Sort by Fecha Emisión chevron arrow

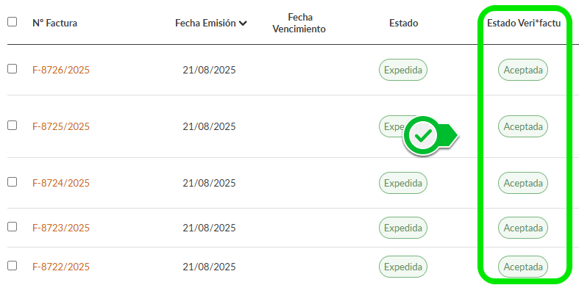coord(243,24)
